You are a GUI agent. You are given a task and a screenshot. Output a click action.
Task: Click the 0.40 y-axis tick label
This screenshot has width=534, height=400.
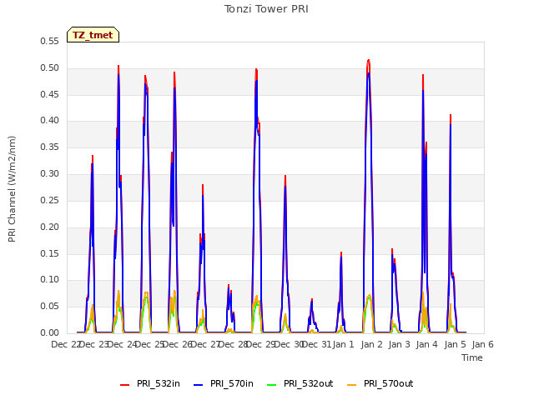tap(49, 120)
